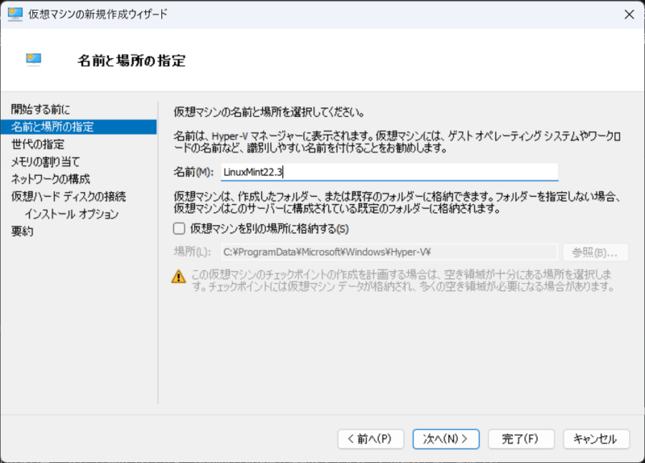The image size is (645, 463).
Task: Jump to ネットワークの構成 step
Action: [51, 179]
